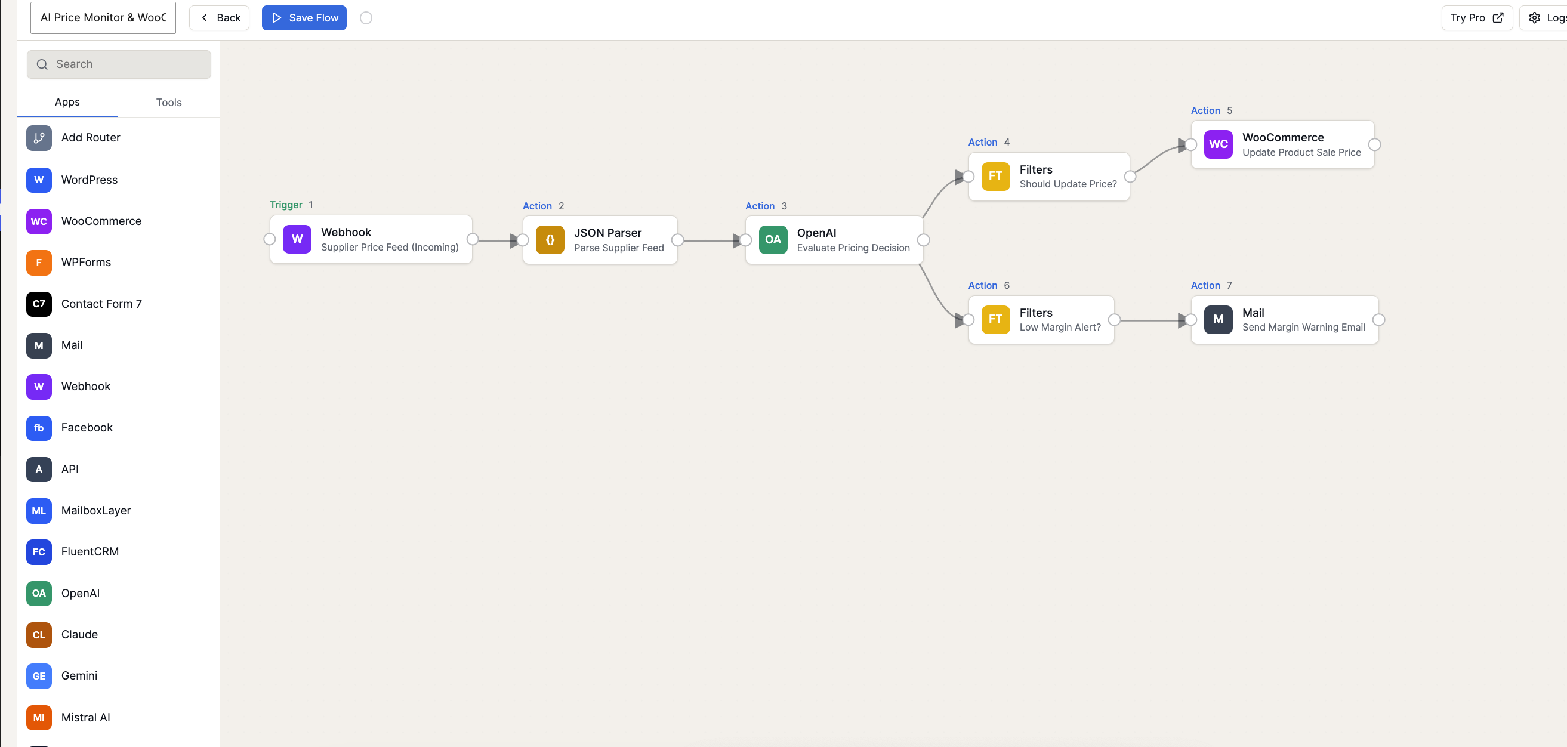
Task: Go back with the Back button
Action: pos(220,18)
